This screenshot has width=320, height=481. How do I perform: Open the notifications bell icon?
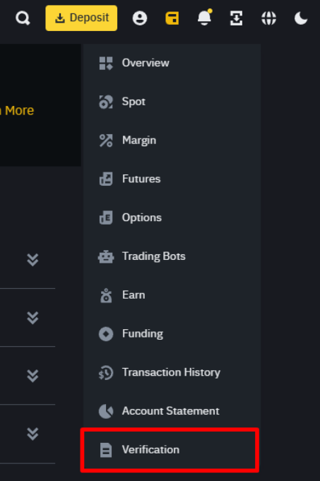click(x=204, y=18)
